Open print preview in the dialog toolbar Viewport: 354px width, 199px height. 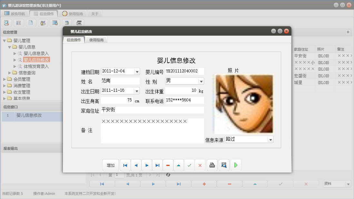[x=224, y=165]
